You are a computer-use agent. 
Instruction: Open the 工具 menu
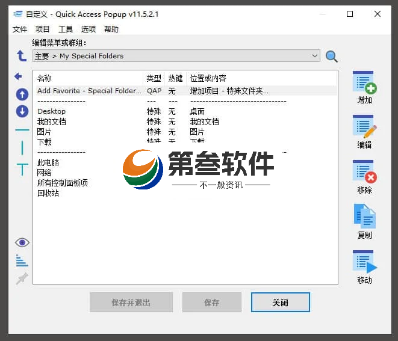(66, 29)
